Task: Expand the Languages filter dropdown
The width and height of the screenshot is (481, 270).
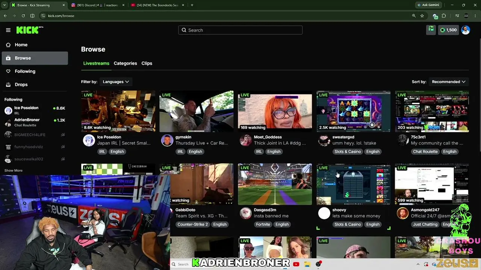Action: click(x=116, y=82)
